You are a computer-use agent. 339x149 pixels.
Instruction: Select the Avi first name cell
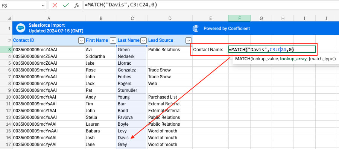pyautogui.click(x=101, y=50)
